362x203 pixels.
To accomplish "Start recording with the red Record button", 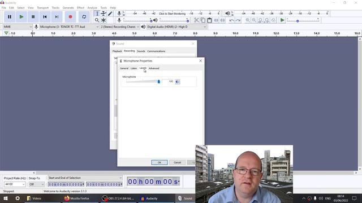I will coord(70,17).
